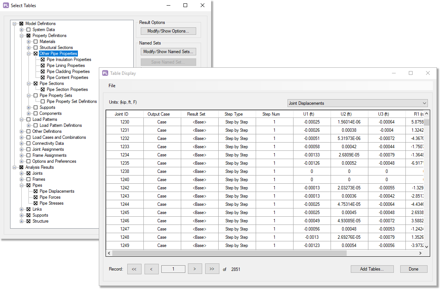Viewport: 444px width, 293px height.
Task: Click the Add Tables... button
Action: coord(372,269)
